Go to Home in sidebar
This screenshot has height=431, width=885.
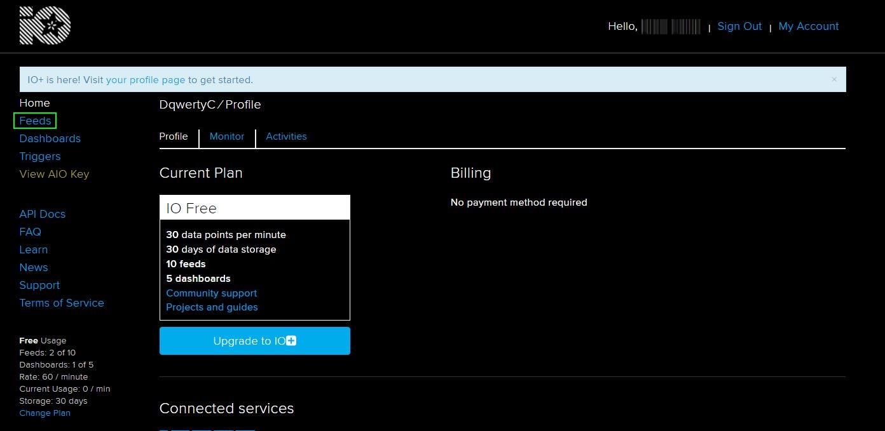click(x=34, y=103)
